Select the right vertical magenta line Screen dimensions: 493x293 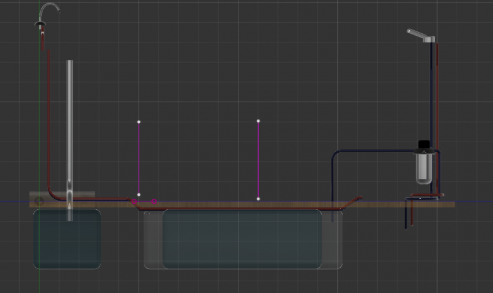(x=258, y=160)
